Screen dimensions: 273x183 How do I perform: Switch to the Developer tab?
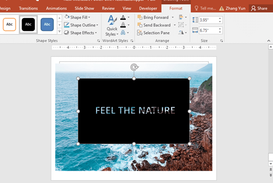148,8
